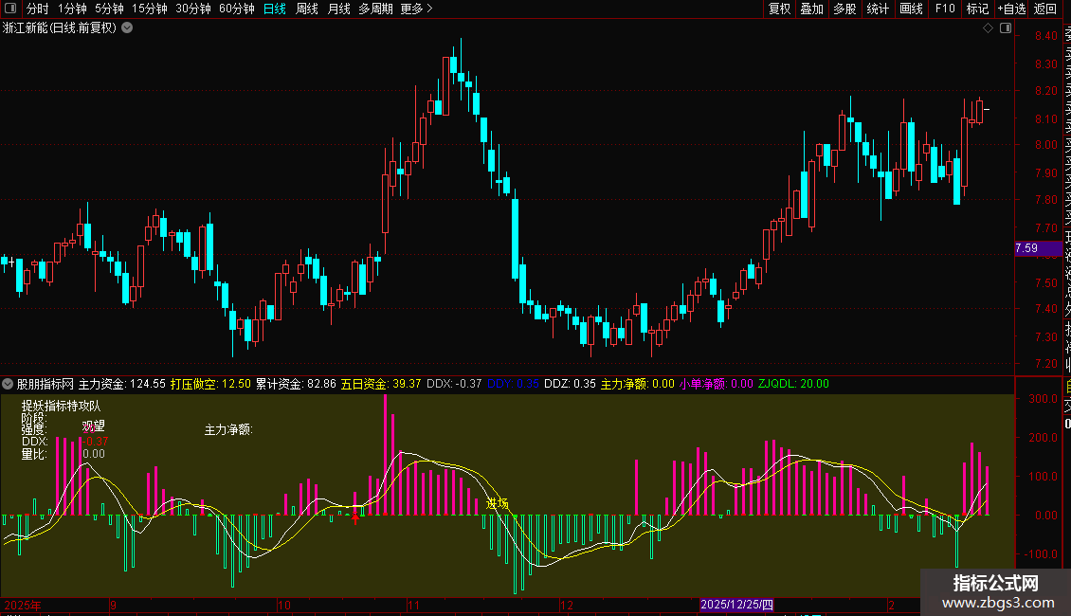Image resolution: width=1071 pixels, height=616 pixels.
Task: Expand the 更多 periods menu
Action: [417, 9]
